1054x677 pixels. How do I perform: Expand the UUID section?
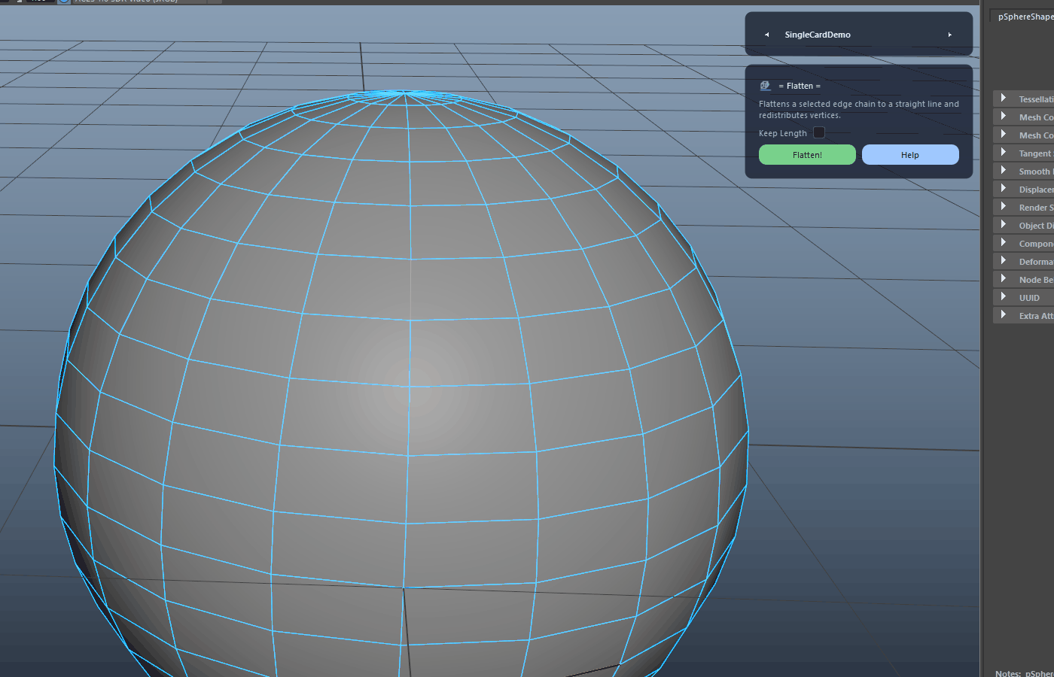pos(1024,297)
